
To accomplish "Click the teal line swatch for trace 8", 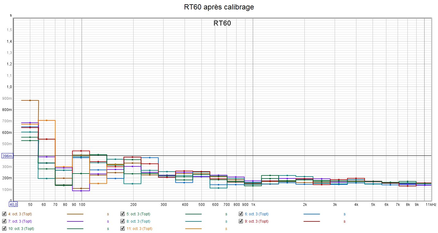I will point(193,221).
